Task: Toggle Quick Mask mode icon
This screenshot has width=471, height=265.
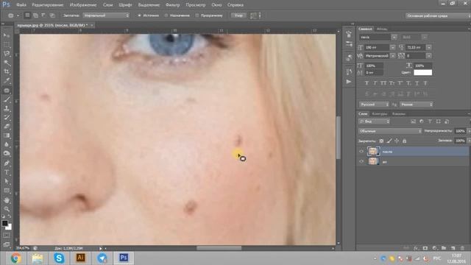Action: (7, 236)
